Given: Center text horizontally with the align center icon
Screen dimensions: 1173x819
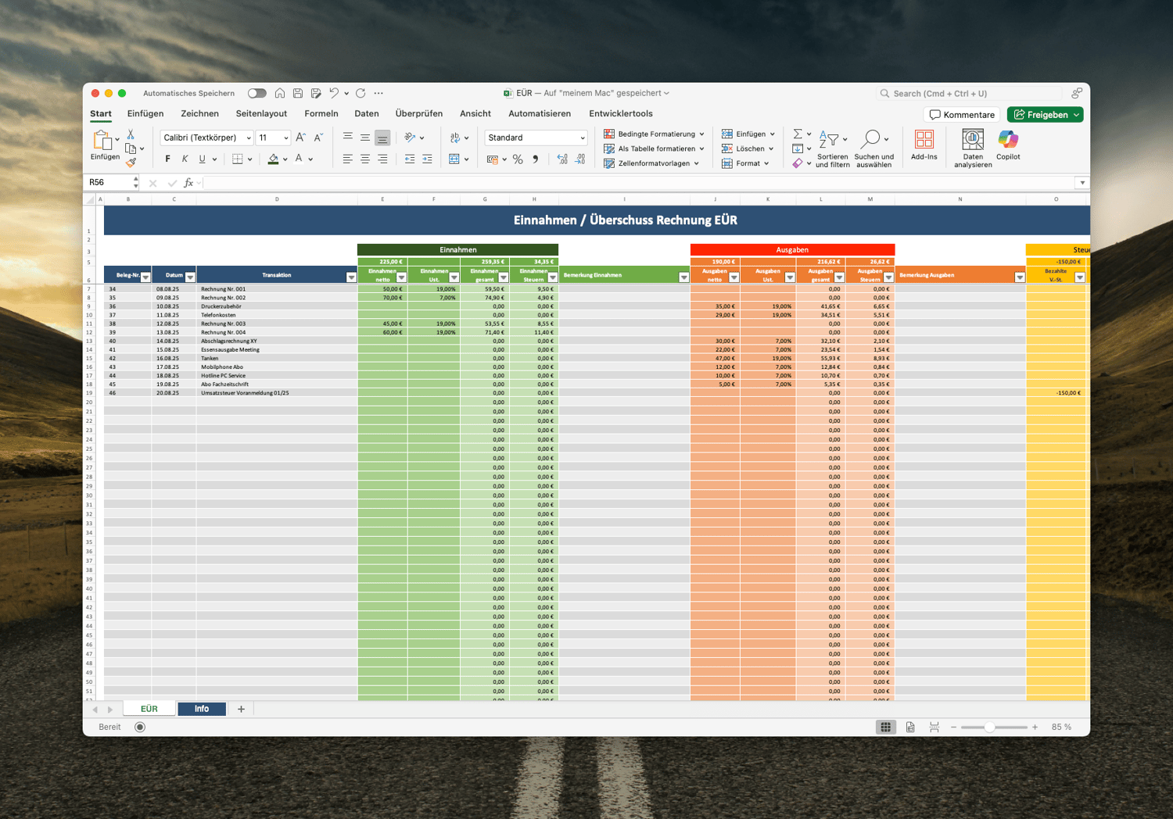Looking at the screenshot, I should [365, 159].
